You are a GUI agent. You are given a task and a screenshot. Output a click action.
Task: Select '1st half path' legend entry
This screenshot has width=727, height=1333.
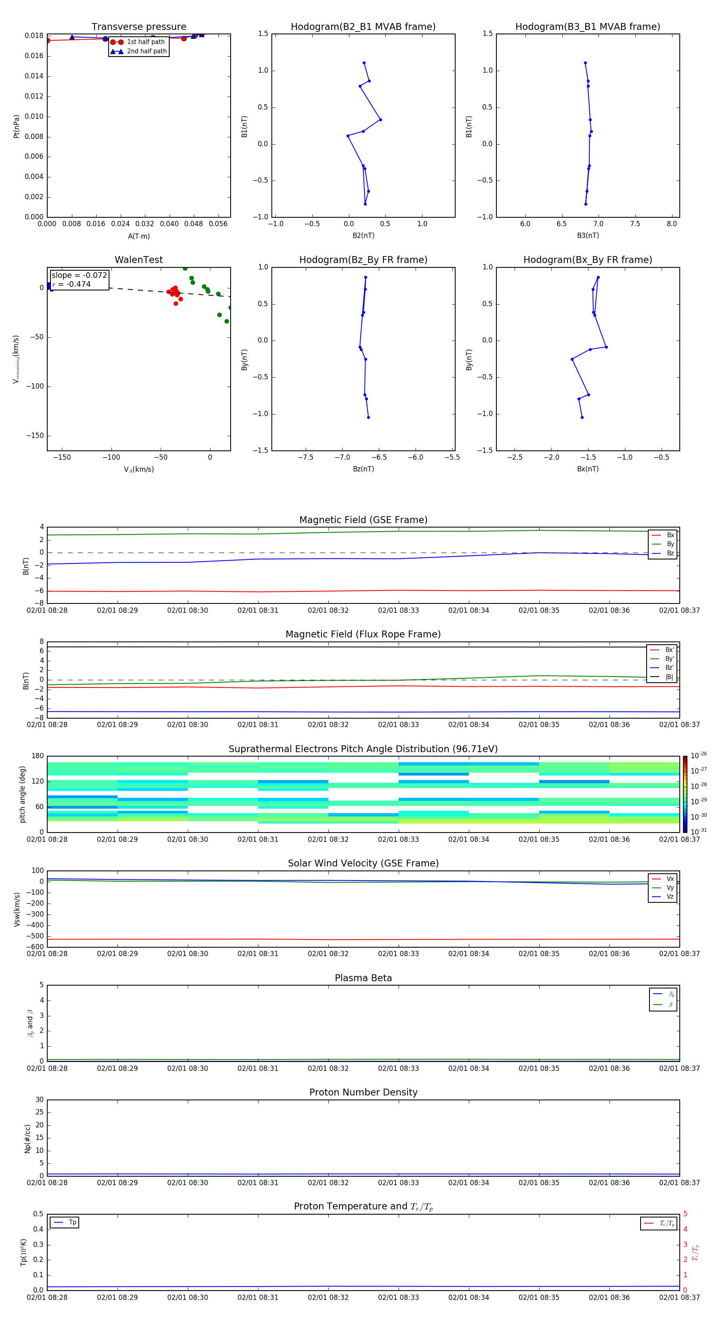click(x=139, y=42)
